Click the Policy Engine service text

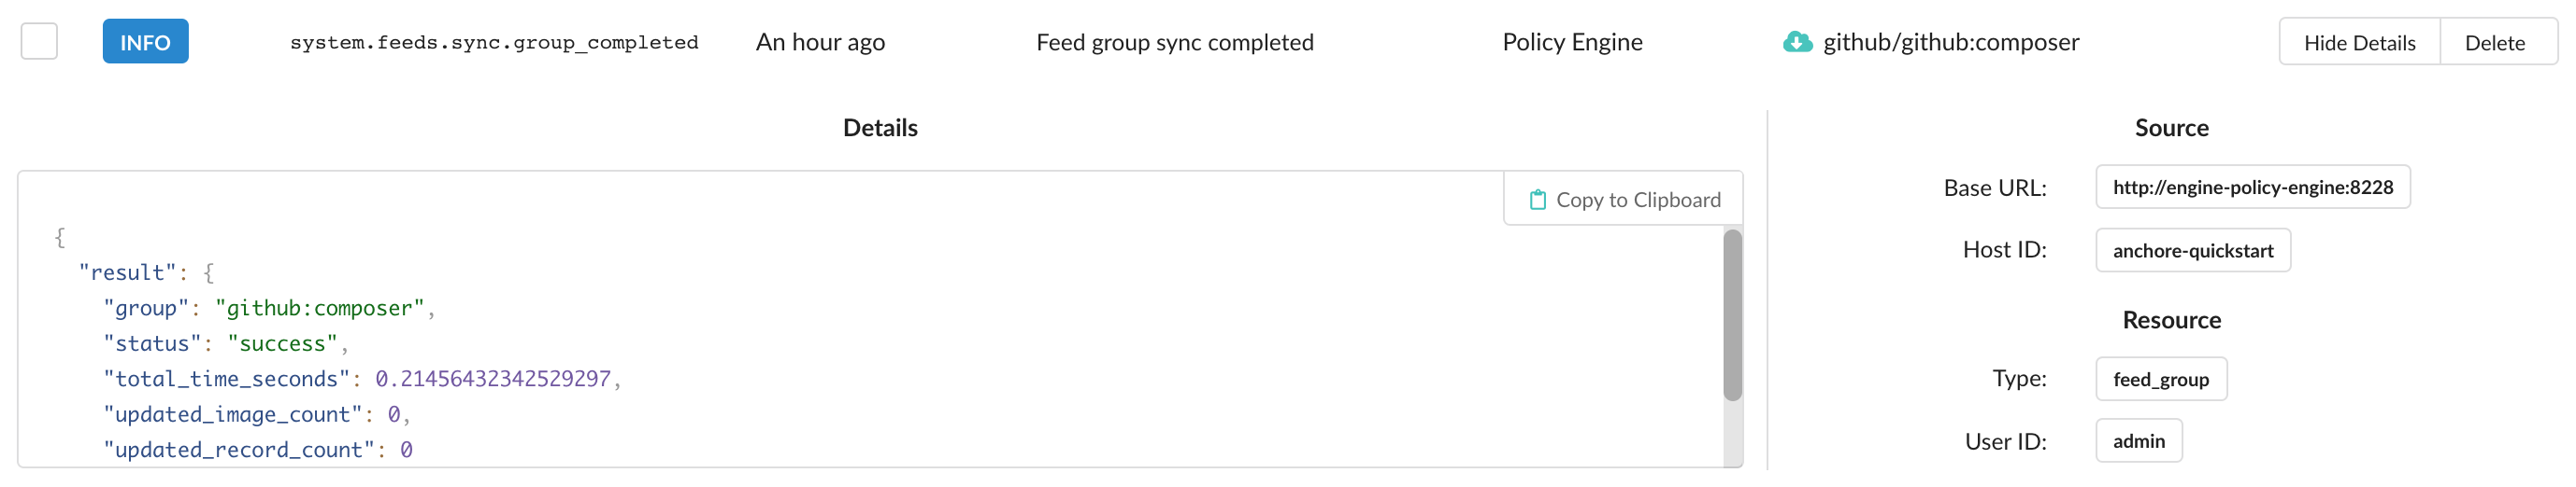pos(1572,42)
